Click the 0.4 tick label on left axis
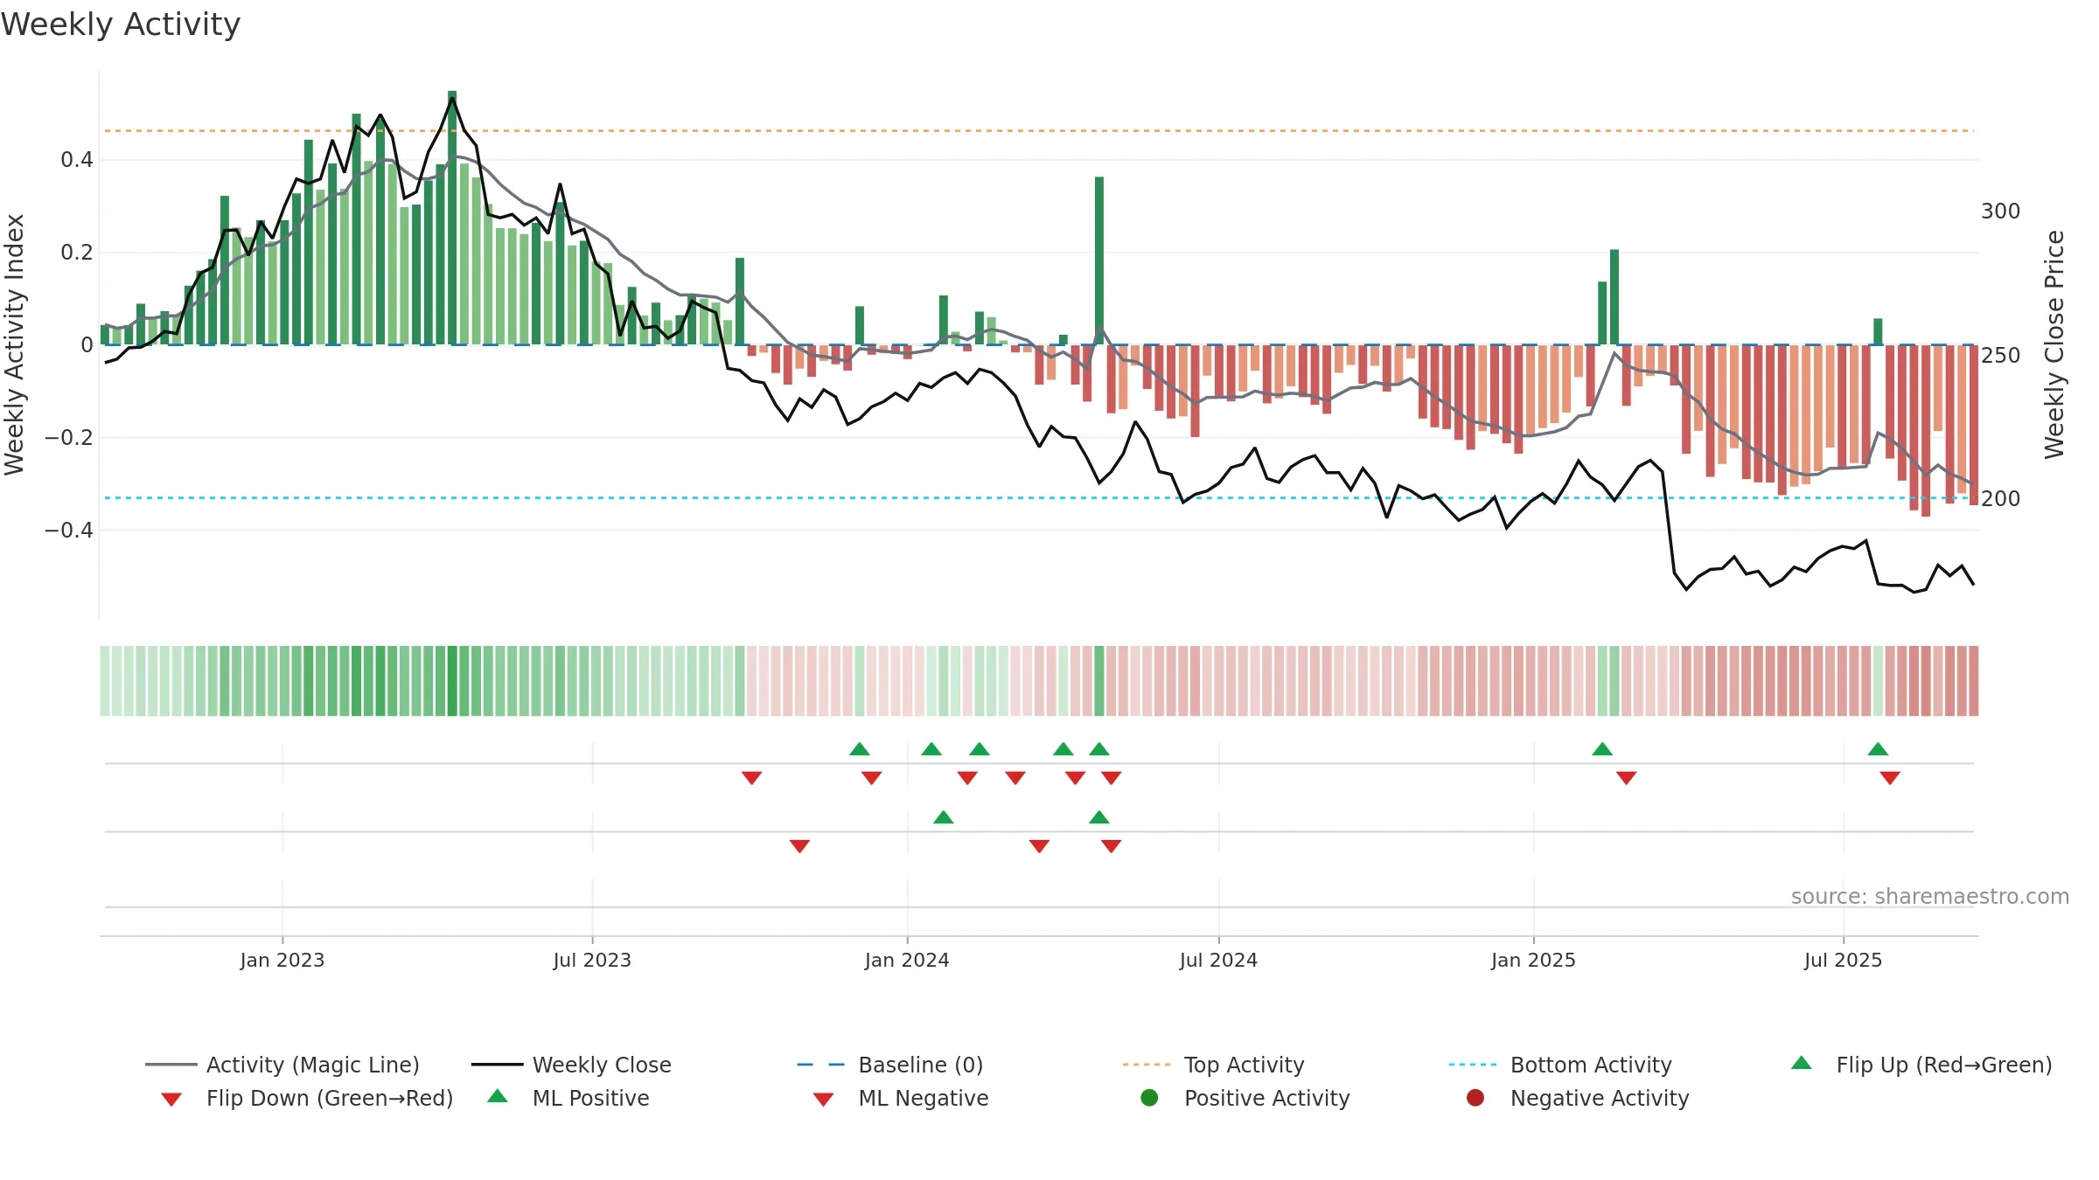This screenshot has height=1180, width=2099. tap(77, 160)
